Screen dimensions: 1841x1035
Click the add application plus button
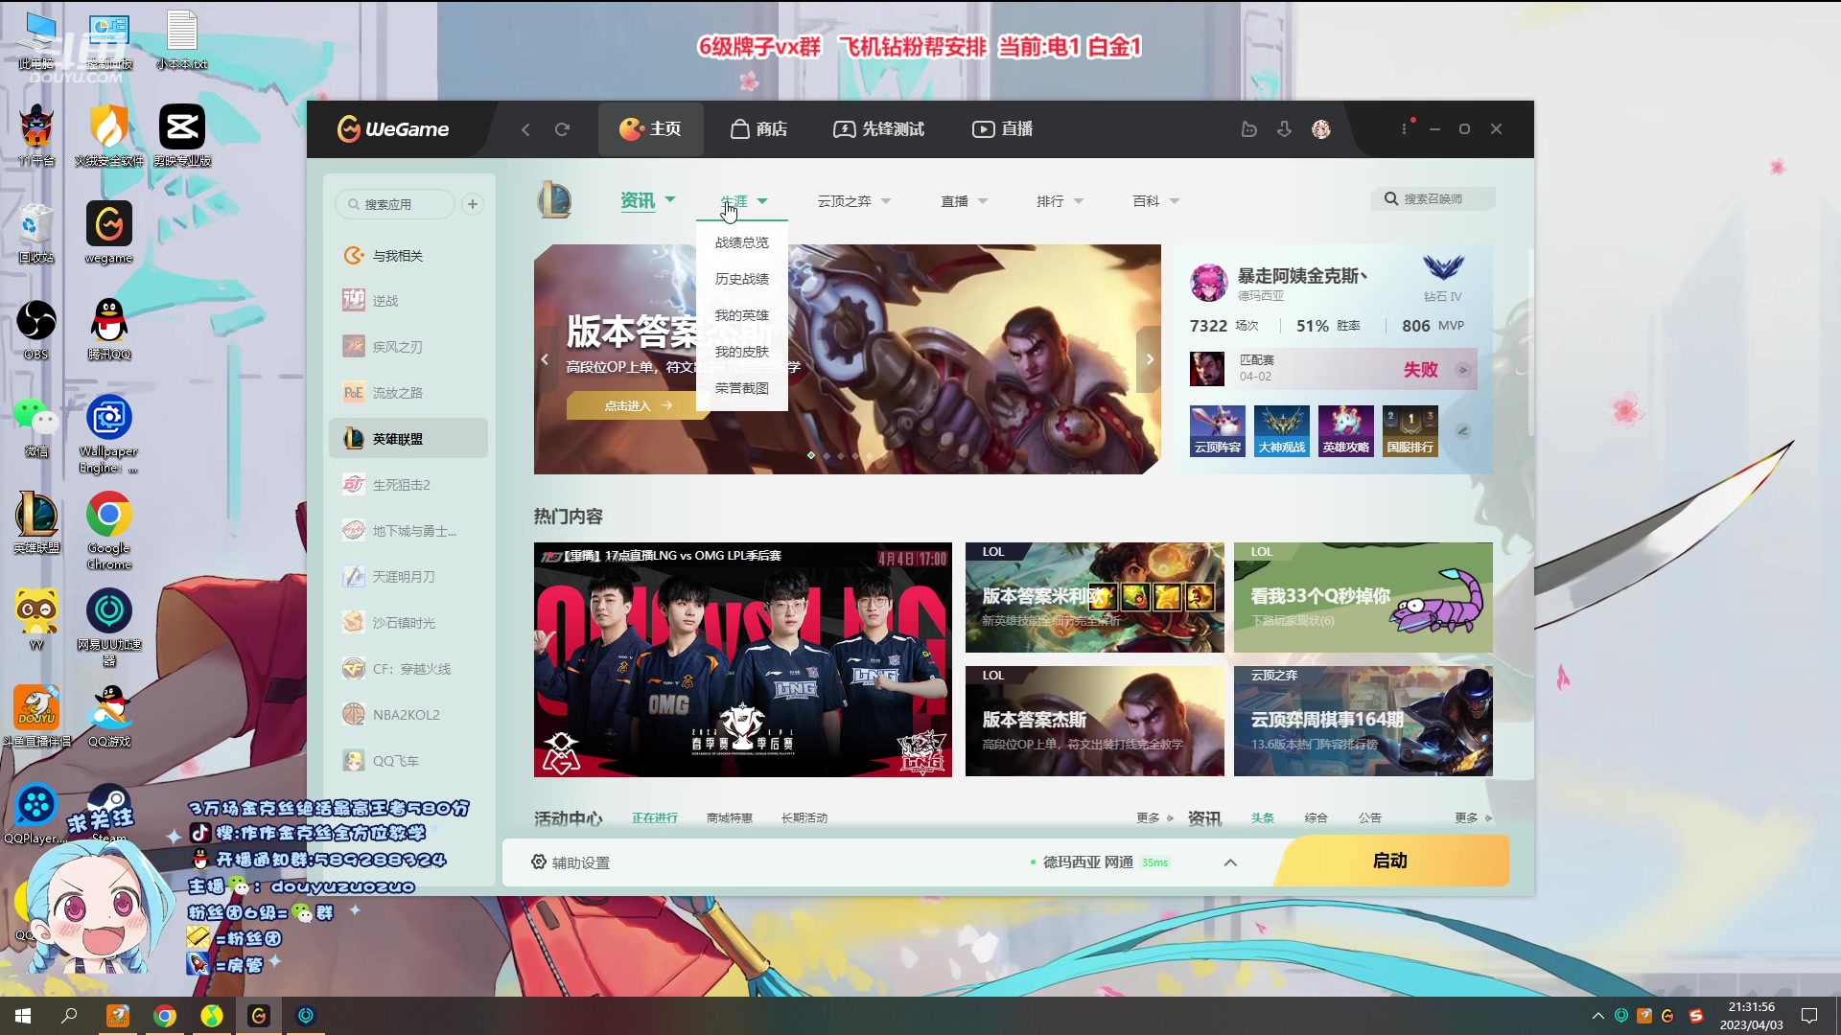[x=472, y=204]
